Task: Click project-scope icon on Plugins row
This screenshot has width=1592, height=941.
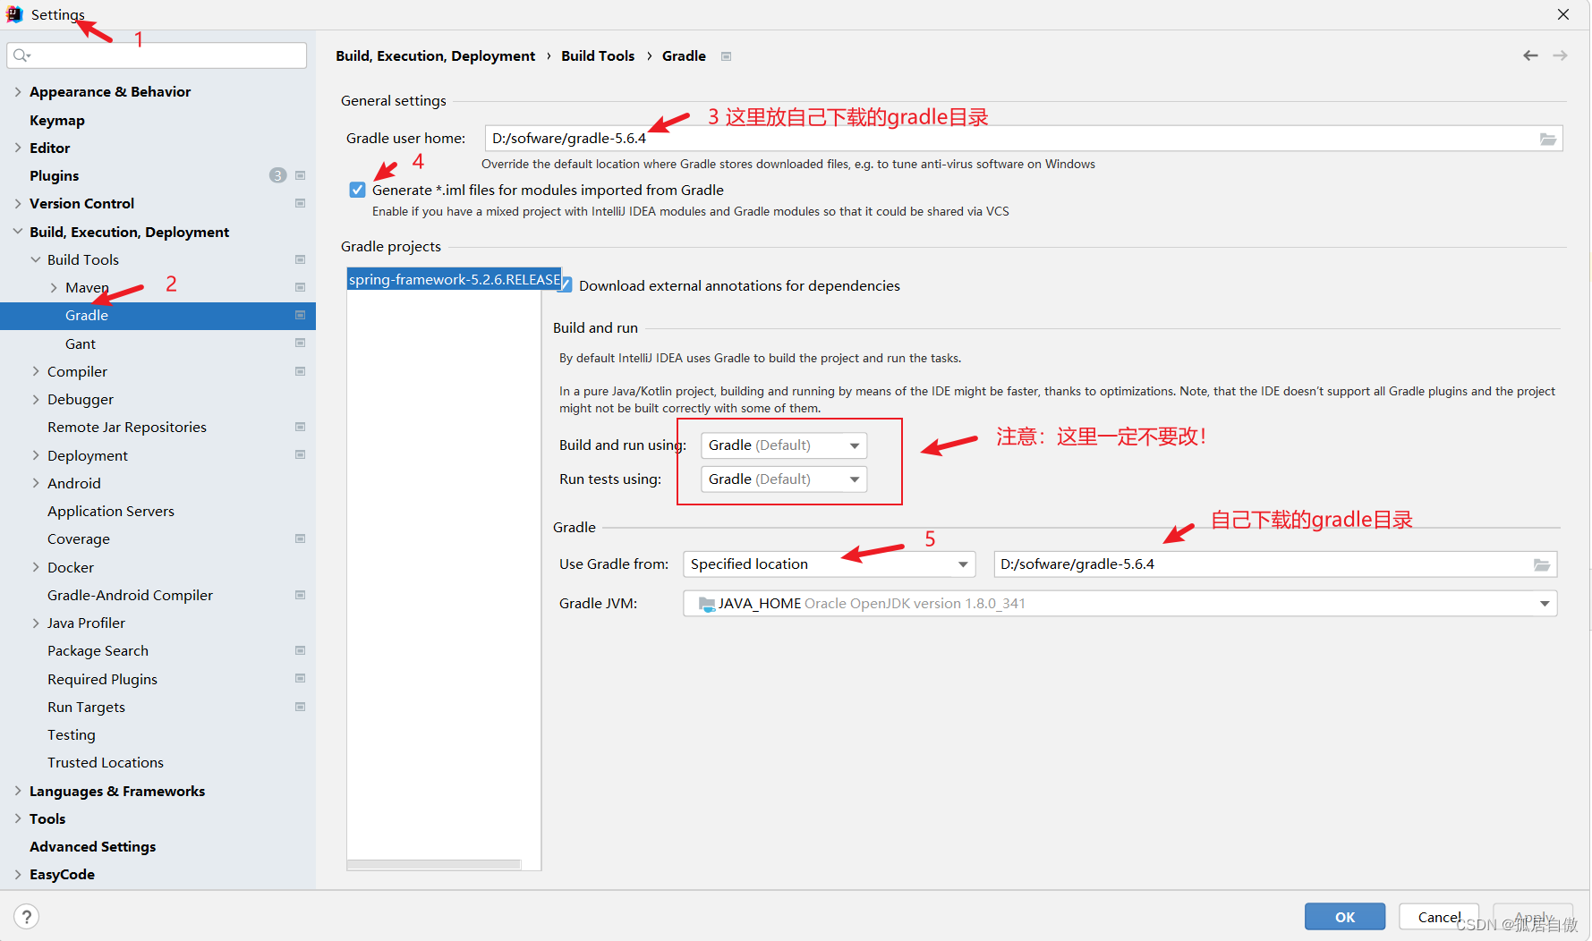Action: pyautogui.click(x=301, y=175)
